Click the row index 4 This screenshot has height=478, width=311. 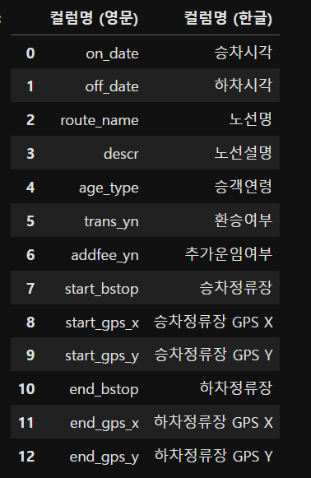(30, 188)
